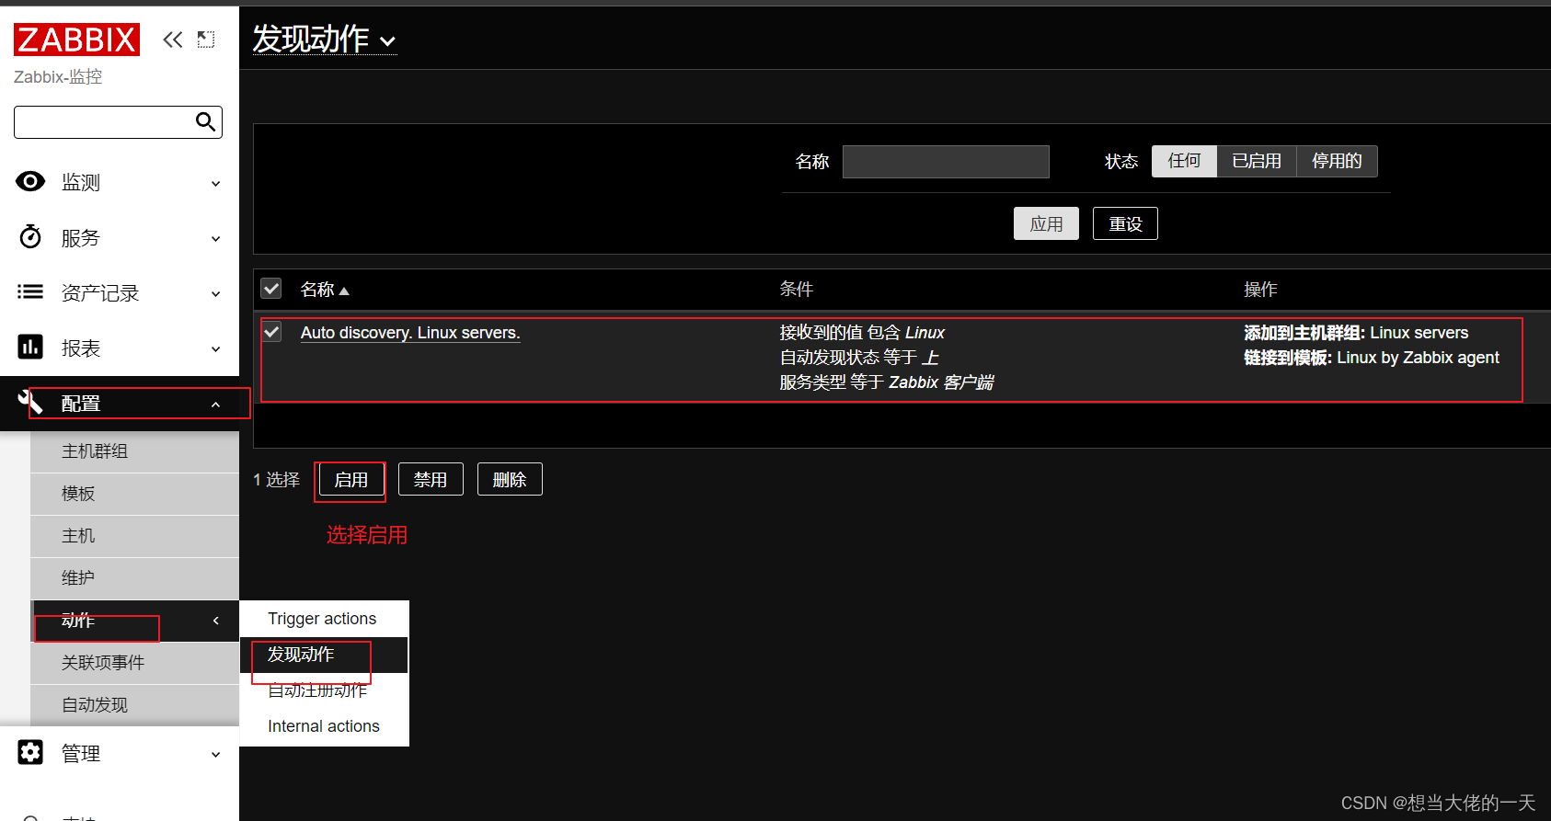
Task: Click the wrench icon for 配置
Action: pyautogui.click(x=30, y=402)
